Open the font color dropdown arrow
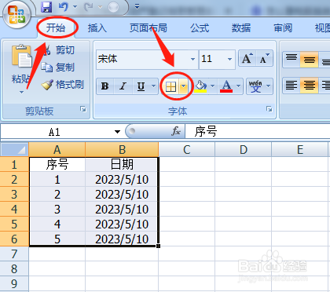This screenshot has height=292, width=330. (238, 86)
